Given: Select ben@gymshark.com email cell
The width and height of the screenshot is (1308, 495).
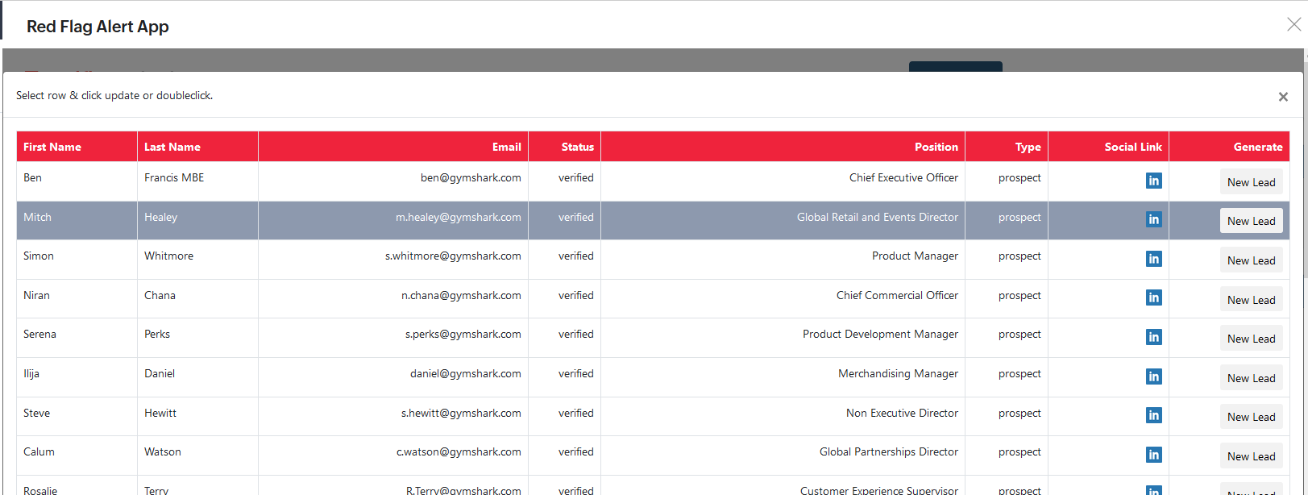Looking at the screenshot, I should [393, 181].
